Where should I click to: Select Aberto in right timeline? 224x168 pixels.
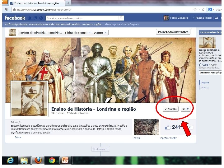205,87
